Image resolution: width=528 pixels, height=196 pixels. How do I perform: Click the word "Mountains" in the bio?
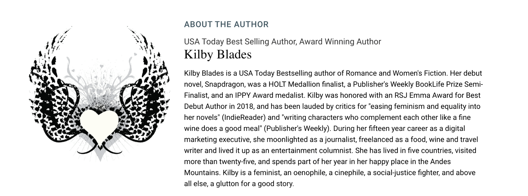pyautogui.click(x=202, y=173)
